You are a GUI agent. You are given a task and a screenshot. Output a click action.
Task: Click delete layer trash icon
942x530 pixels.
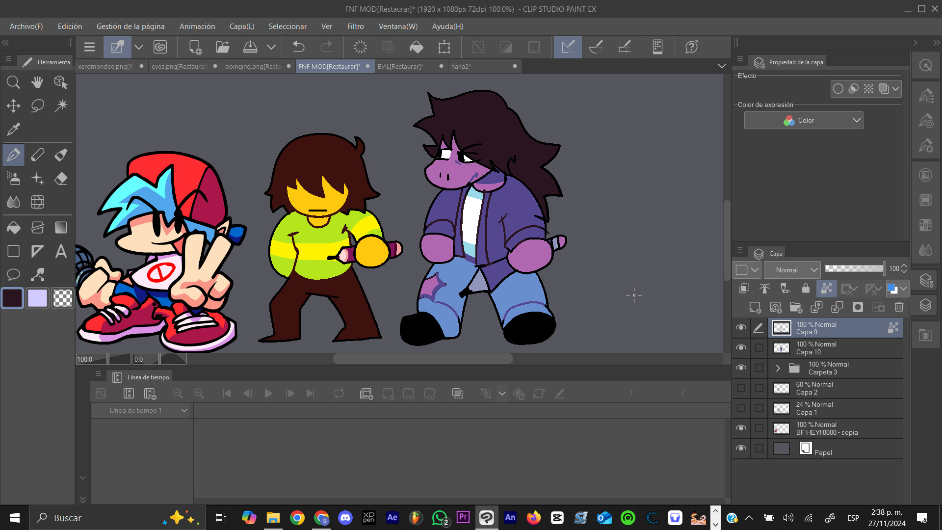point(899,307)
